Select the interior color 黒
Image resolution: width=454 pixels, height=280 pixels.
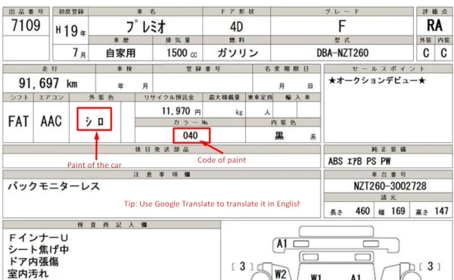(x=279, y=135)
